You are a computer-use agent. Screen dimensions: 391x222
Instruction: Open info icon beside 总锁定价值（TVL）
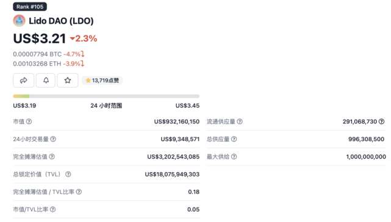click(x=68, y=175)
